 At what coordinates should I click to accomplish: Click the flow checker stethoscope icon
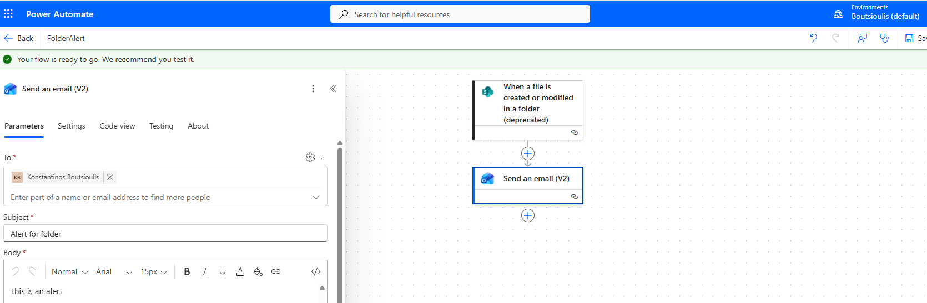pyautogui.click(x=884, y=38)
